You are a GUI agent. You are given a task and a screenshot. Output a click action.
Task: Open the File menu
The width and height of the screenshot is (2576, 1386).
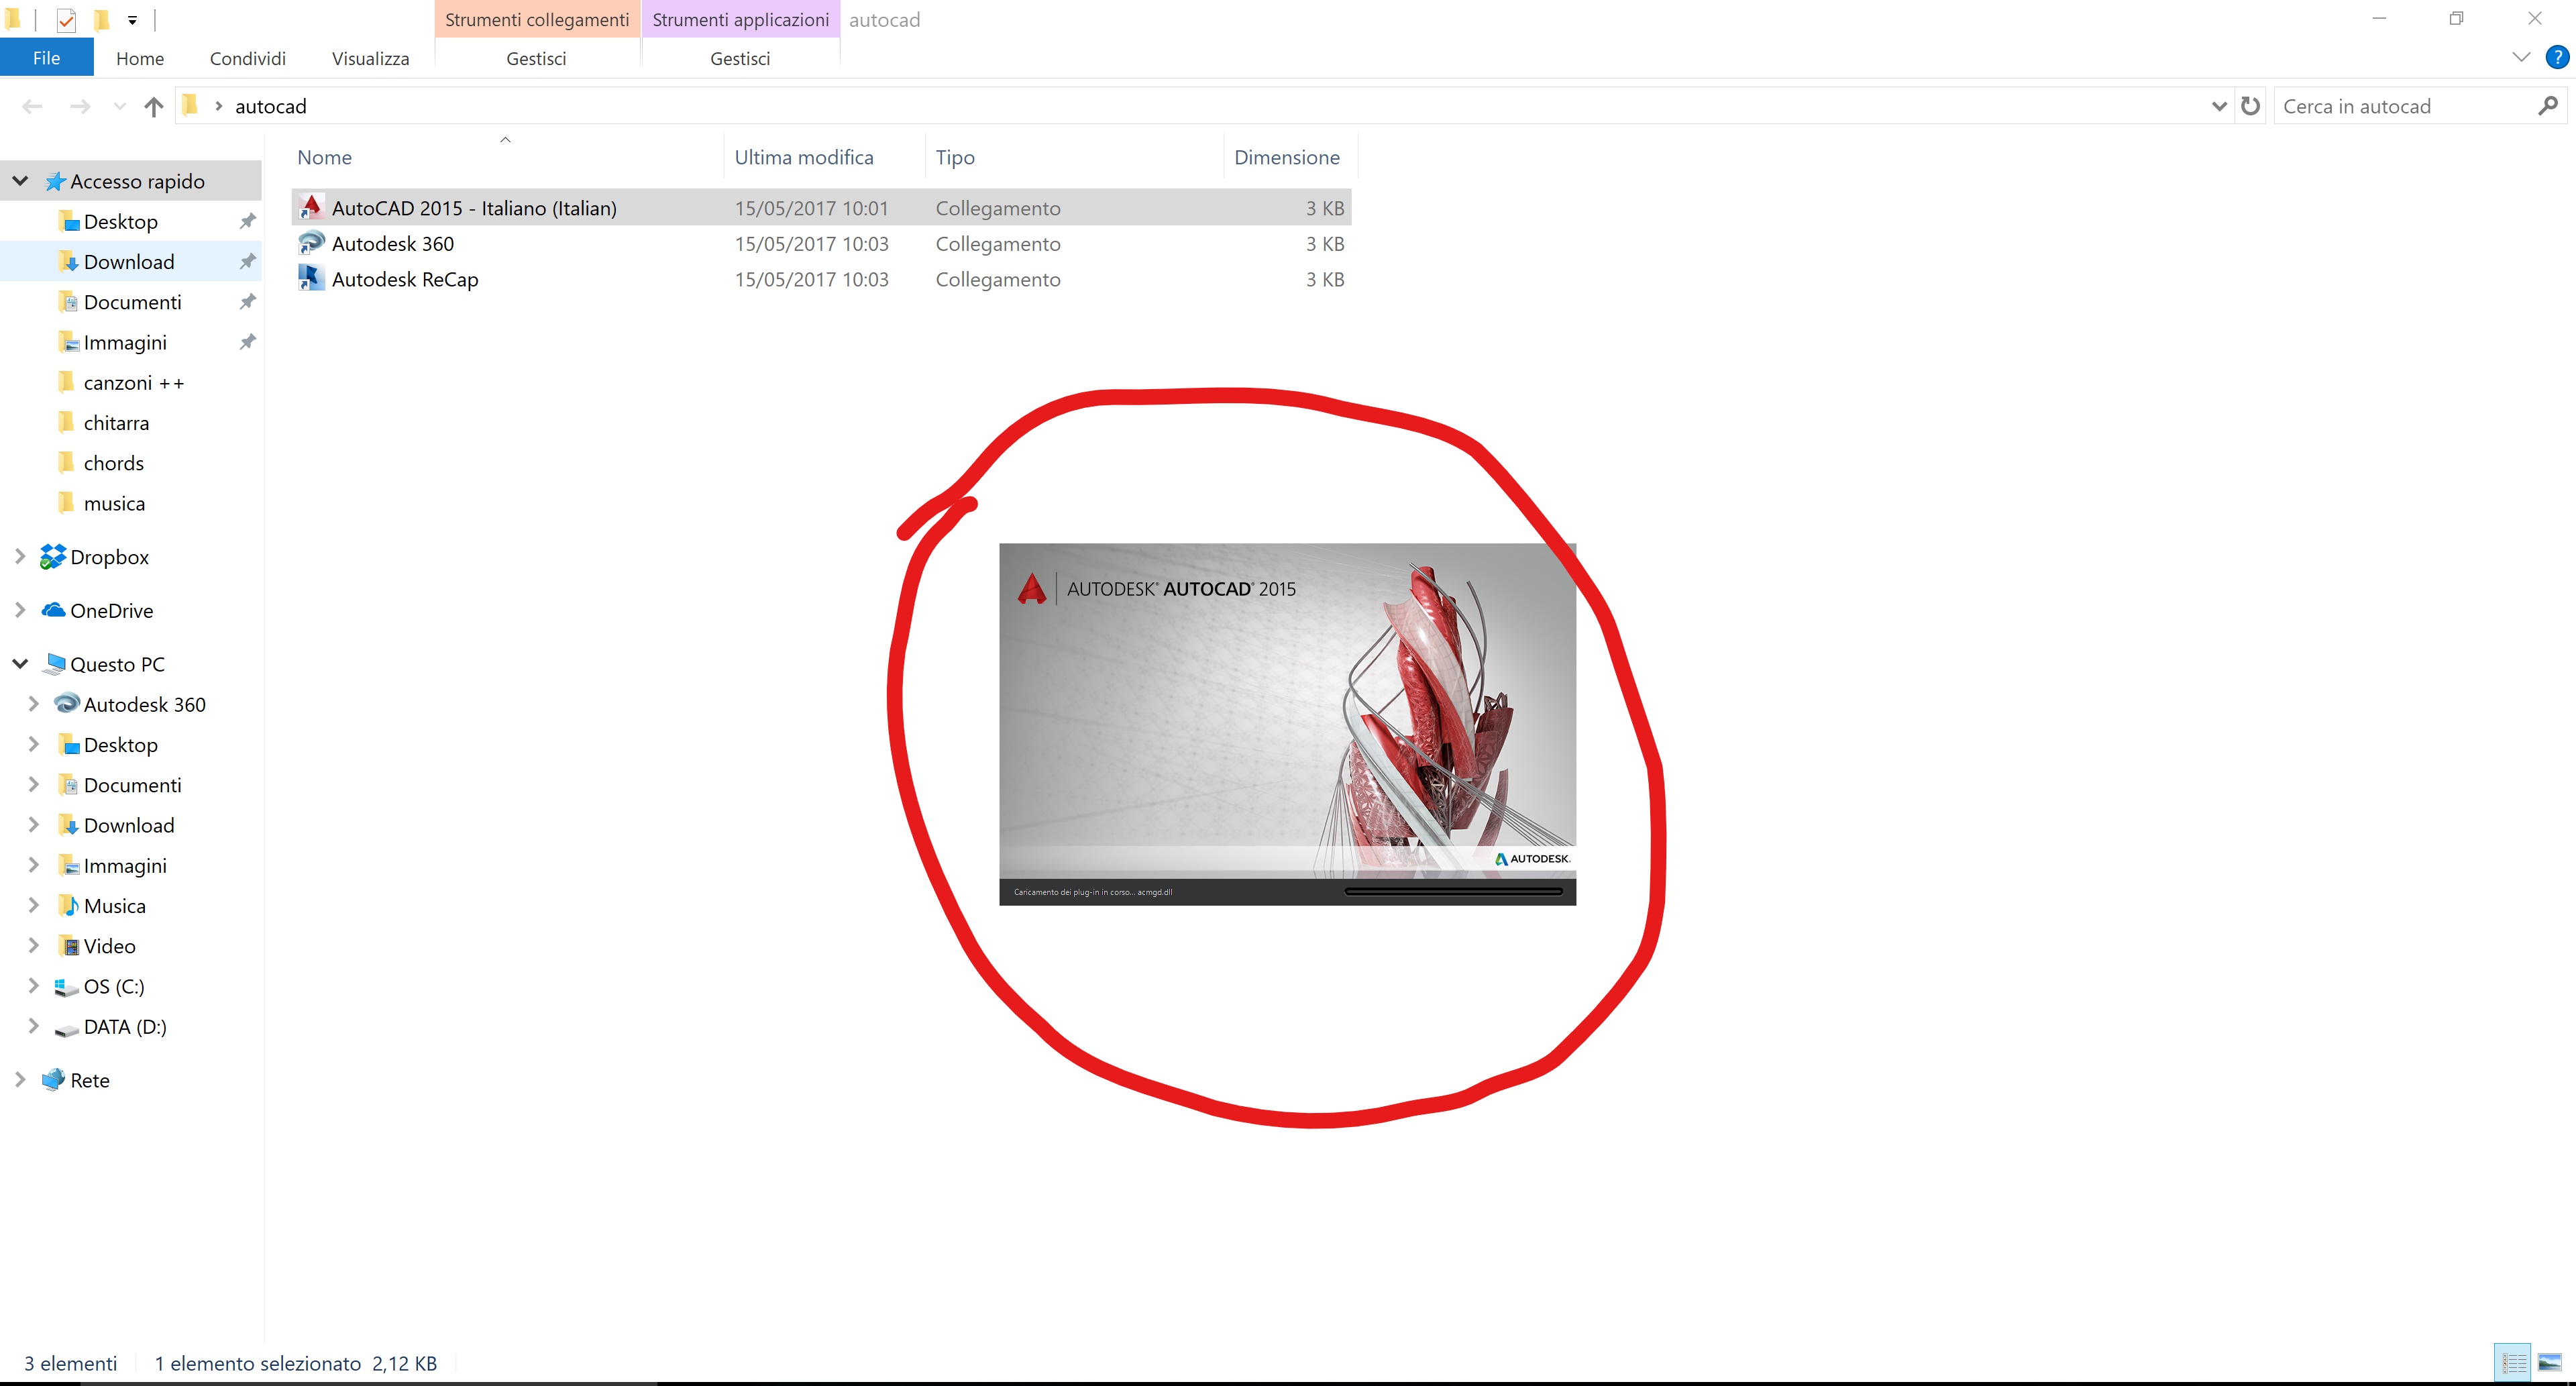click(46, 58)
